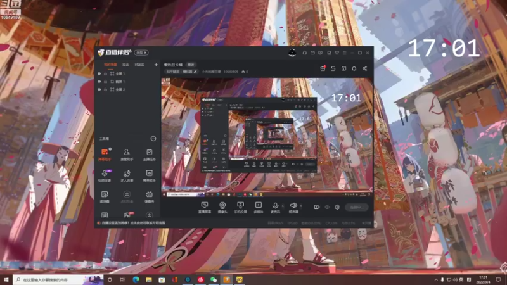
Task: Toggle visibility eye of 截屏 1 source
Action: (x=99, y=82)
